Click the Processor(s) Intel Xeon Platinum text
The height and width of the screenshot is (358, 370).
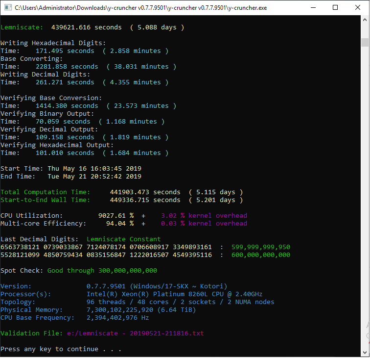180,294
